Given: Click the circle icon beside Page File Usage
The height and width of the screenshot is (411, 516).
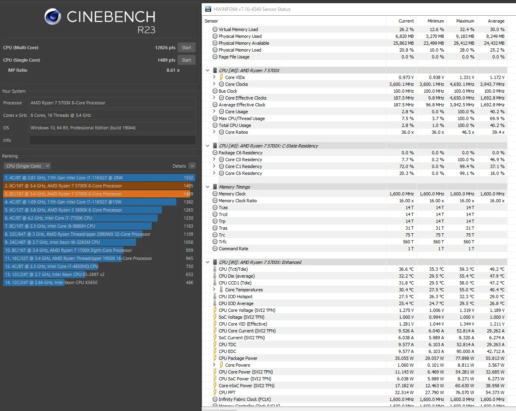Looking at the screenshot, I should point(215,57).
